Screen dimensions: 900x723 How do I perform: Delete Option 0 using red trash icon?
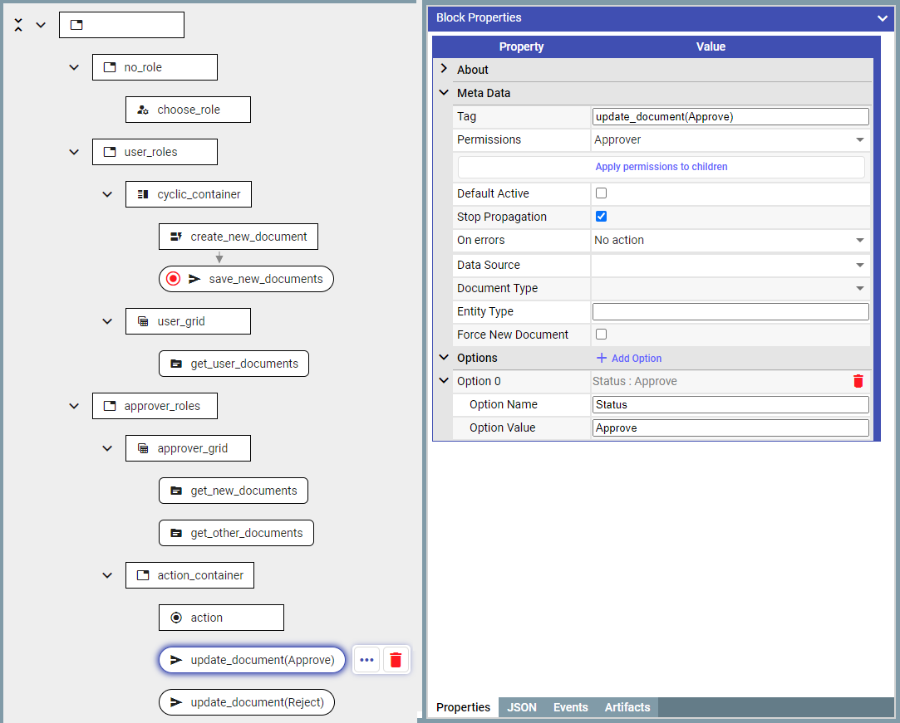pyautogui.click(x=858, y=381)
